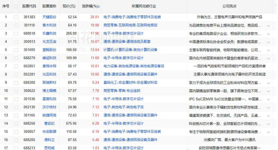Check the box next to 峰岹科技
Screen dimensions: 278x150
(x=16, y=58)
